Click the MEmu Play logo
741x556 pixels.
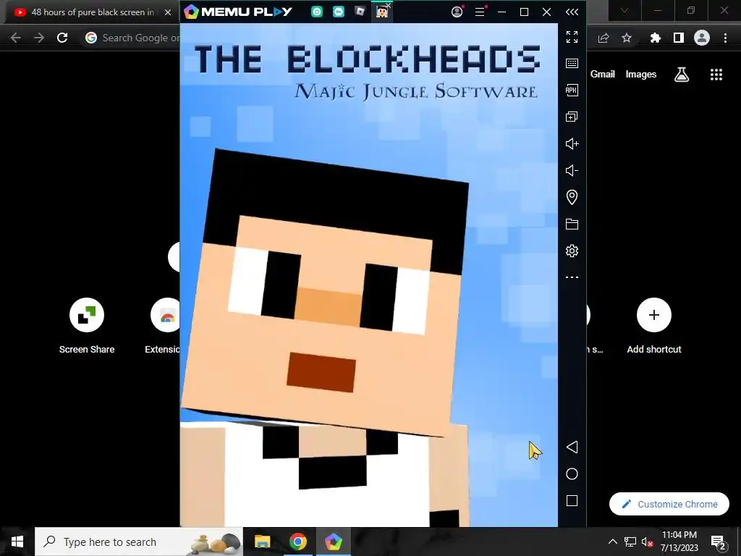(237, 12)
